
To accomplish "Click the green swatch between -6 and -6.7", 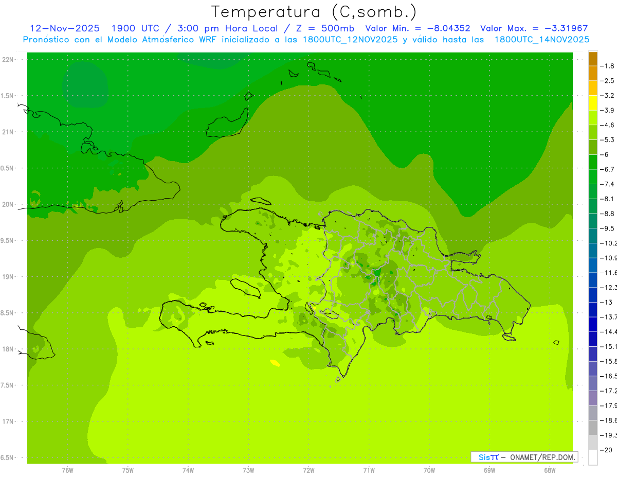I will tap(593, 162).
